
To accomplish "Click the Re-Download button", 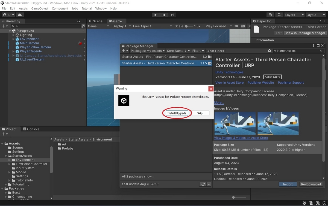I will click(x=311, y=184).
